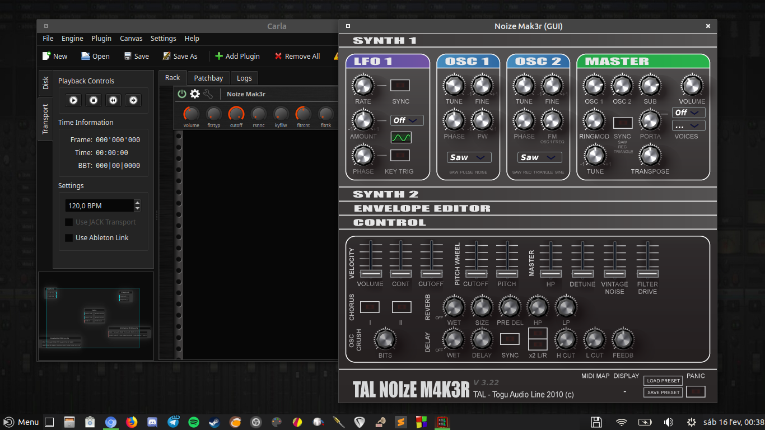Click the LOAD PRESET button
Image resolution: width=765 pixels, height=430 pixels.
coord(663,380)
